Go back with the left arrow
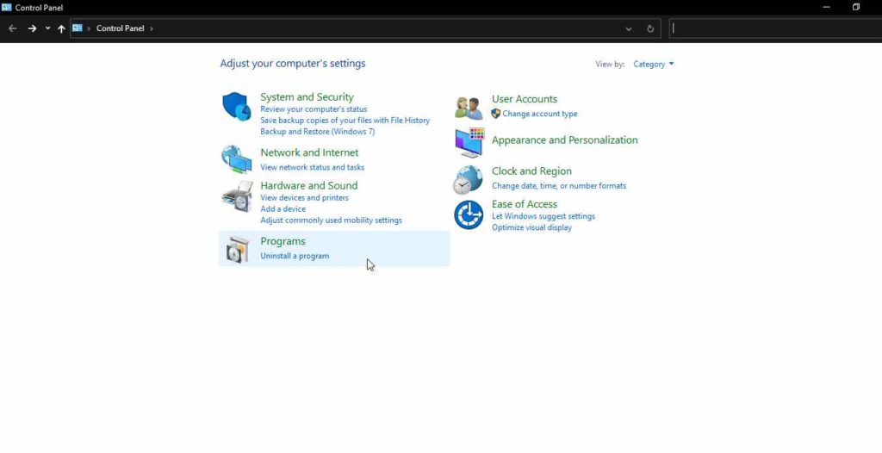 pyautogui.click(x=12, y=28)
